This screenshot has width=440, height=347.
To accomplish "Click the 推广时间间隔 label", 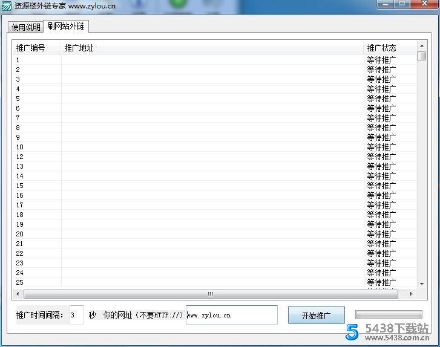I will tap(40, 315).
